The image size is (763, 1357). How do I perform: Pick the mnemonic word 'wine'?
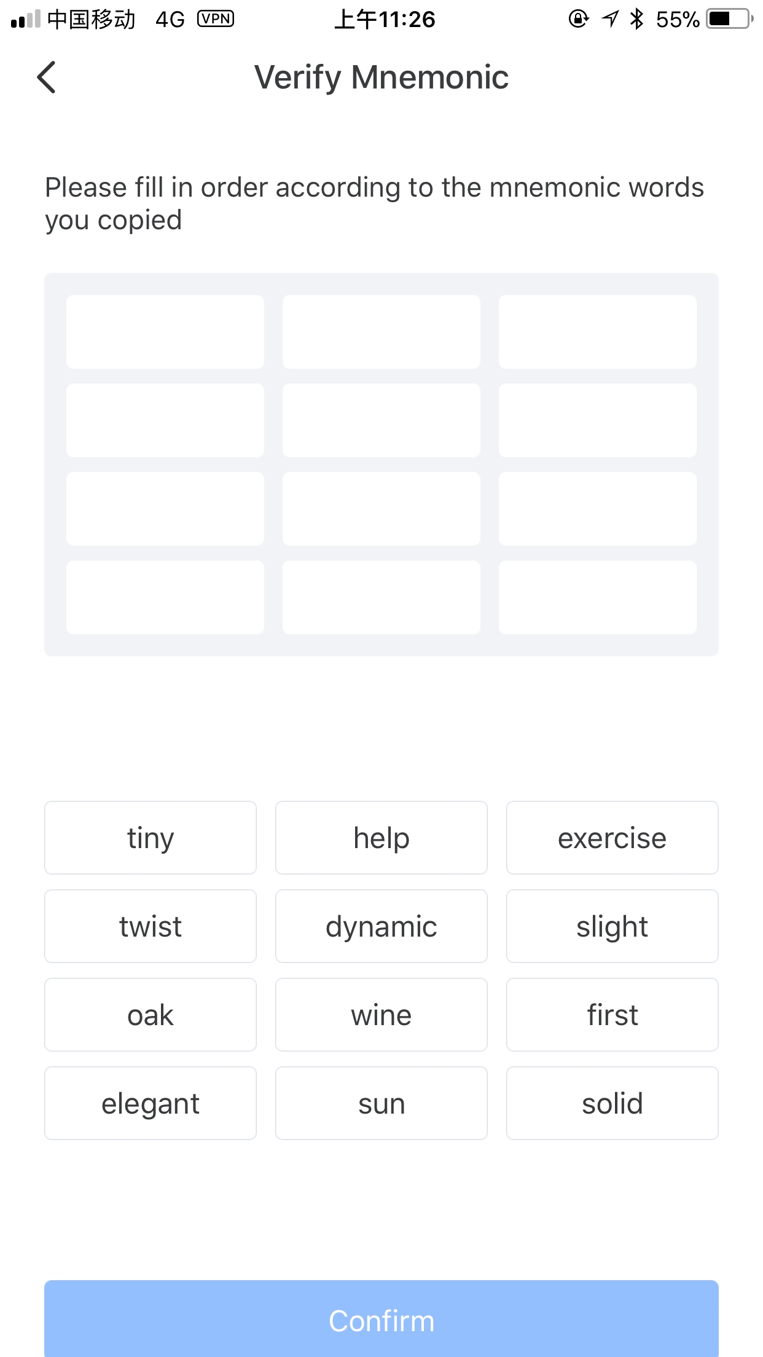381,1015
